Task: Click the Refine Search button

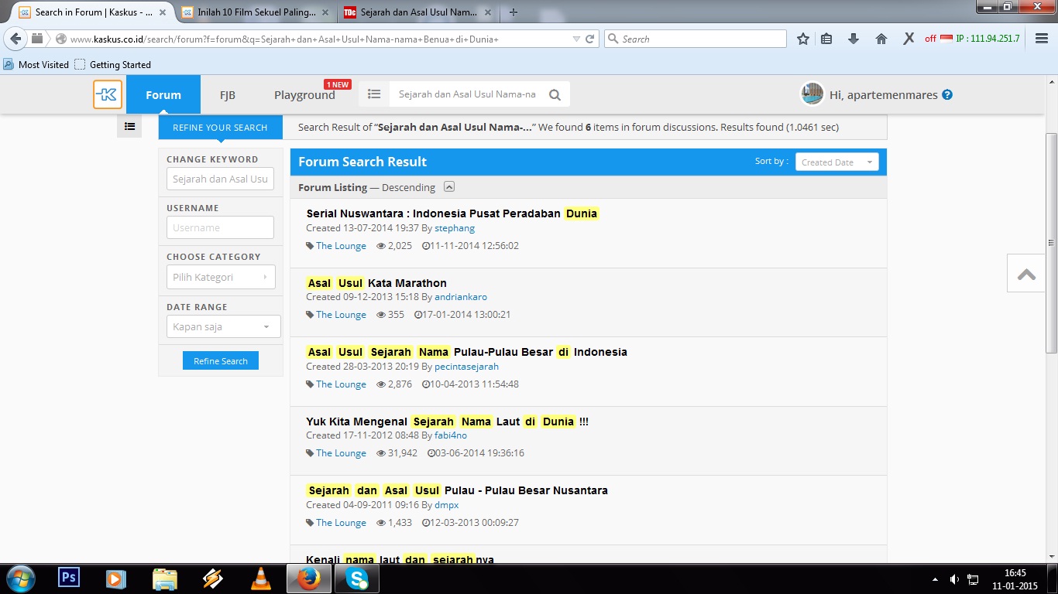Action: pos(221,360)
